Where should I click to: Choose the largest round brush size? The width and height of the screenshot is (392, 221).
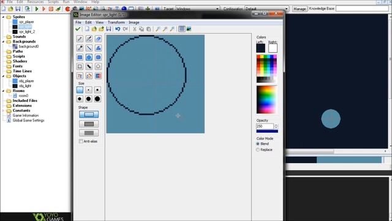coord(97,99)
